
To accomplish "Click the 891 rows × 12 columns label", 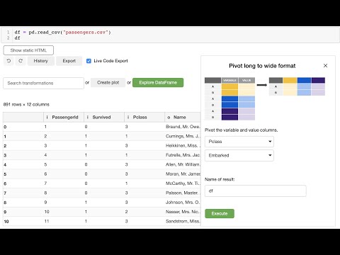I will coord(26,104).
